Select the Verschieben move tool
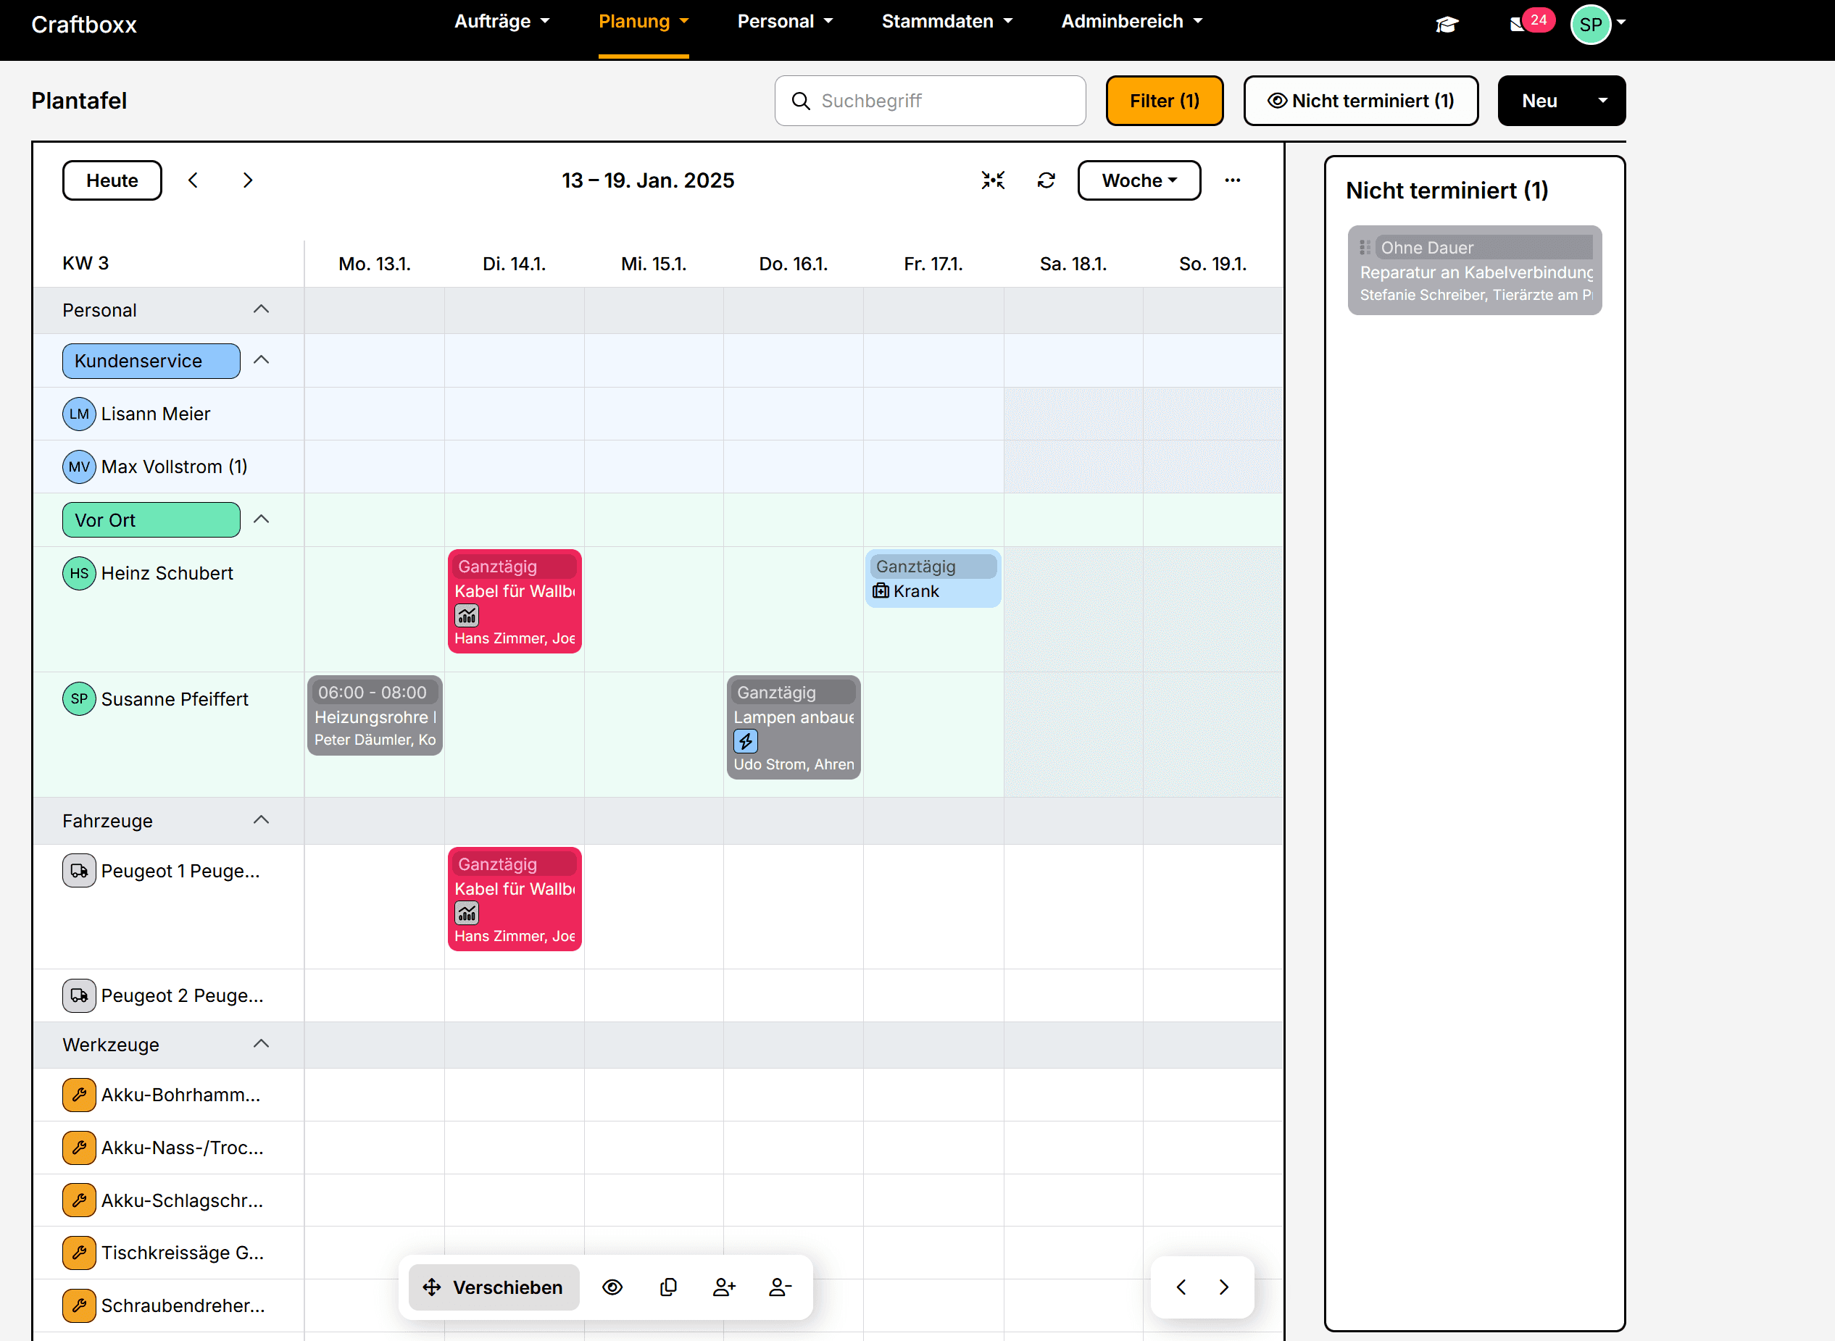This screenshot has width=1835, height=1341. click(x=493, y=1287)
